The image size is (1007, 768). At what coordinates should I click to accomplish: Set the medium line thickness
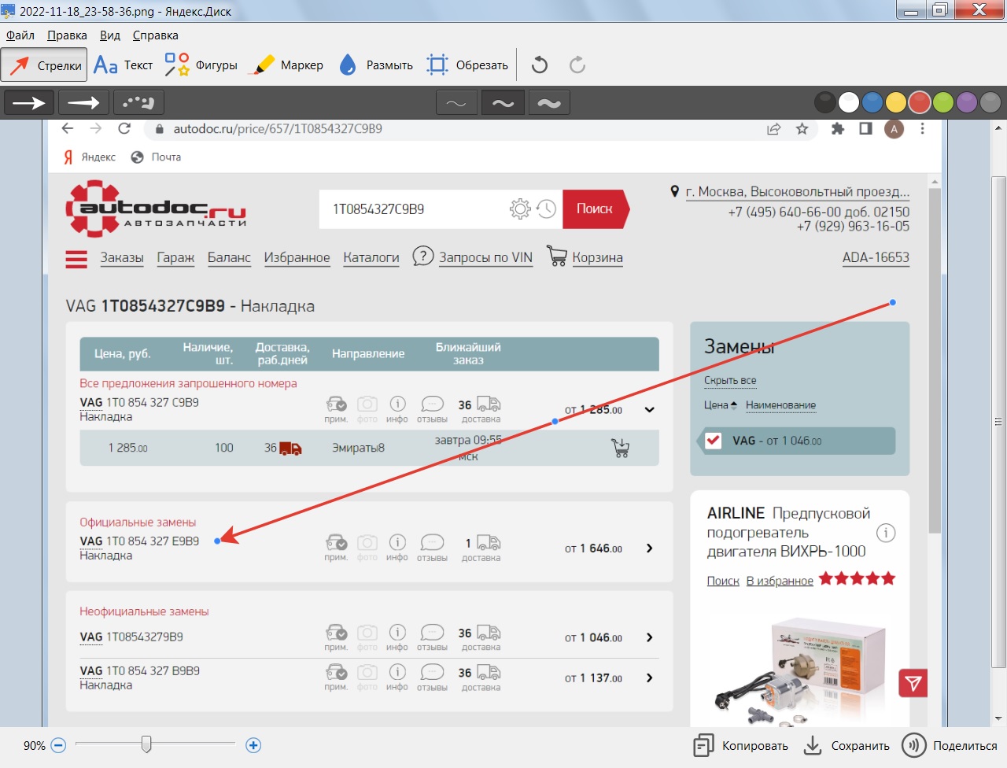tap(503, 103)
